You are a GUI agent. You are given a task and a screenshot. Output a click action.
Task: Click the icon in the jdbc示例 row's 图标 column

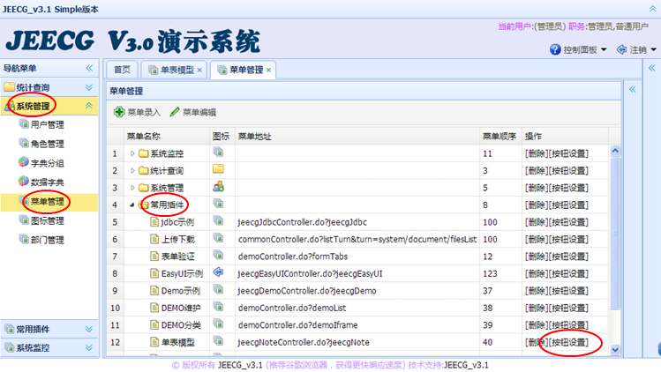(x=218, y=220)
